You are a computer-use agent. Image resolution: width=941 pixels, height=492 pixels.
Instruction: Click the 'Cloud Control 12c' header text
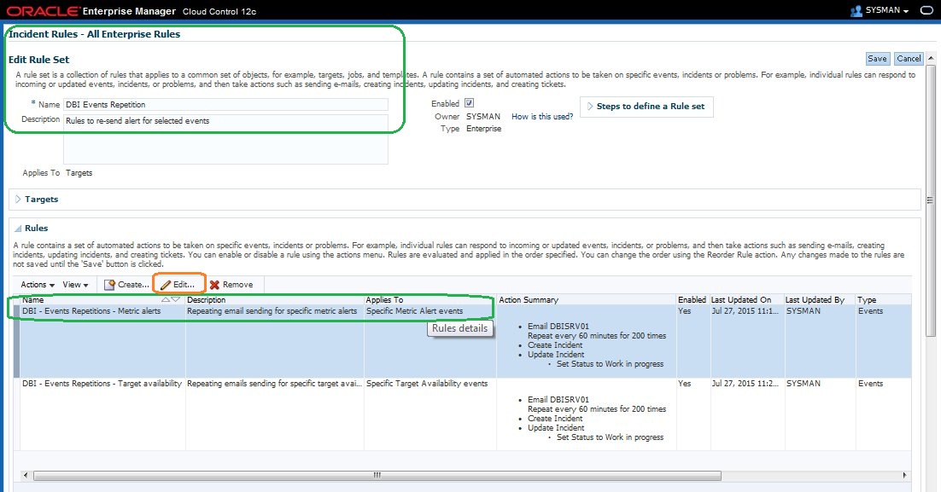tap(219, 11)
